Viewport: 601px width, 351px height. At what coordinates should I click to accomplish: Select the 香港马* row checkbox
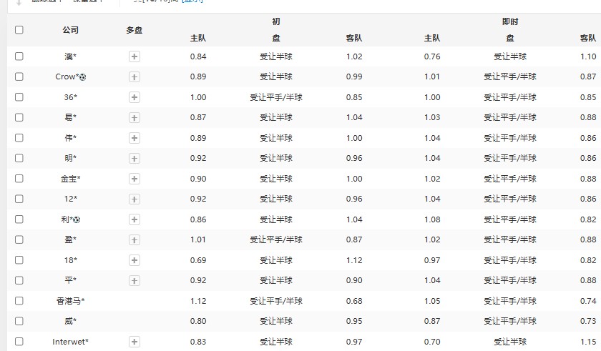point(19,301)
